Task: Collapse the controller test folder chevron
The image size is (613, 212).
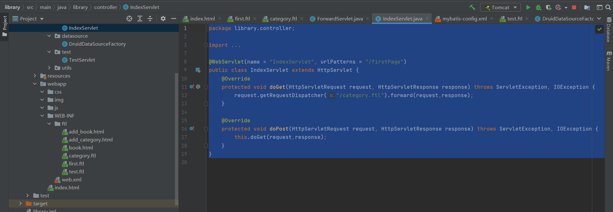Action: point(49,52)
